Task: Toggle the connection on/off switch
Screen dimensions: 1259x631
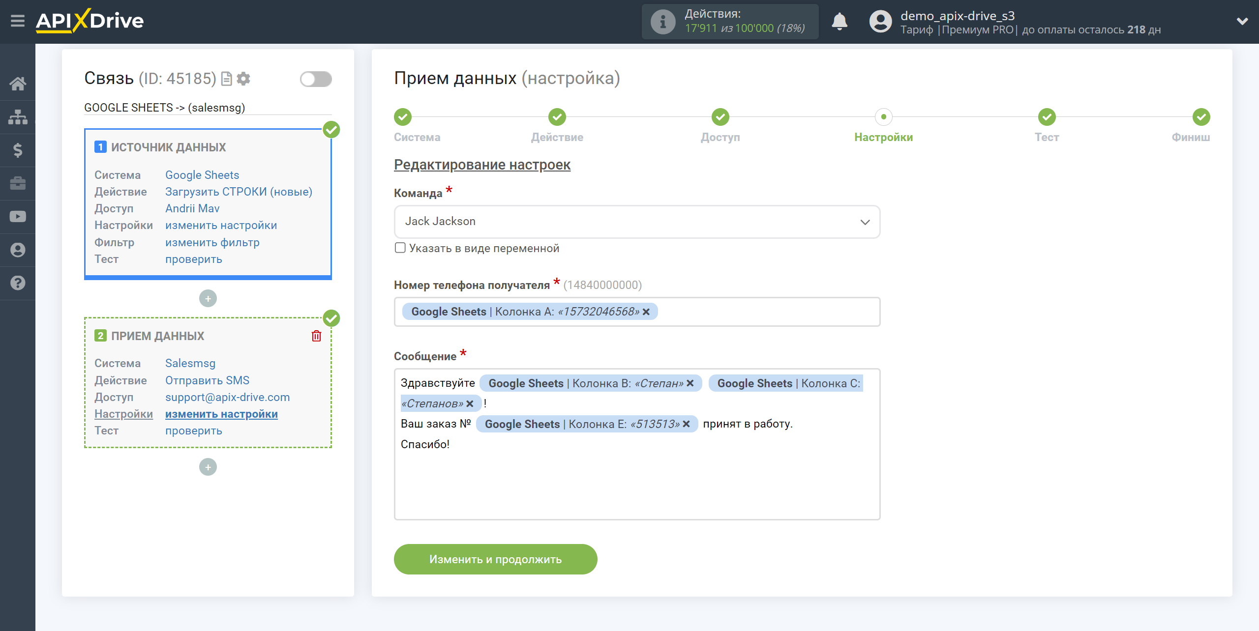Action: (316, 79)
